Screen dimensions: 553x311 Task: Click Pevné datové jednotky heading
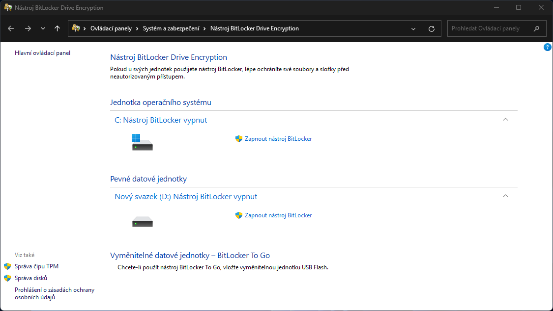pyautogui.click(x=148, y=179)
